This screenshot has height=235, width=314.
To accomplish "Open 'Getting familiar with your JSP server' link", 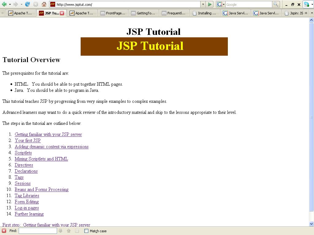I will 48,135.
